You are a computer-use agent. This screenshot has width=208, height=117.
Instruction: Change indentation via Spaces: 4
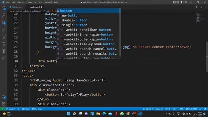[x=160, y=109]
